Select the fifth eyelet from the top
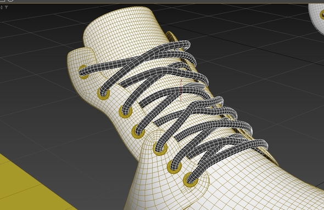 160,149
